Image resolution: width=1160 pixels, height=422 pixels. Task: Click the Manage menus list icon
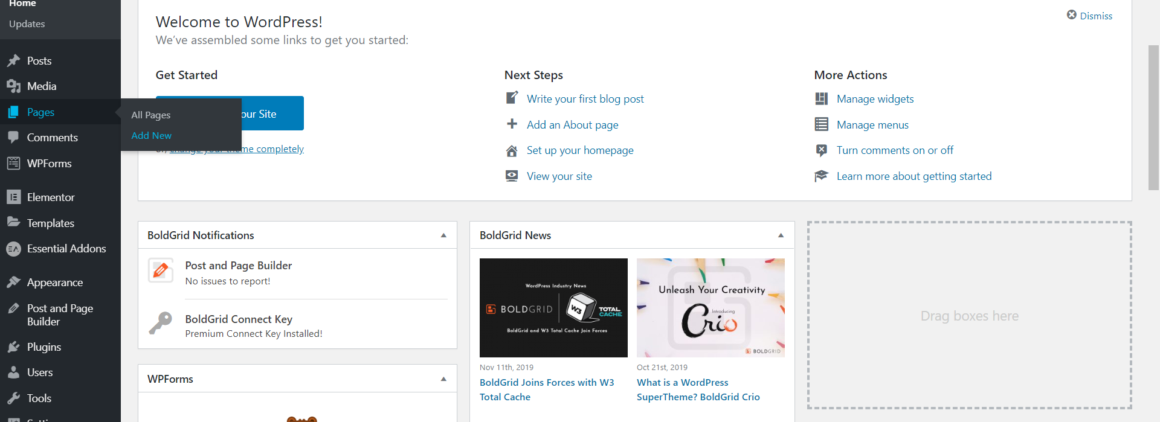click(821, 124)
